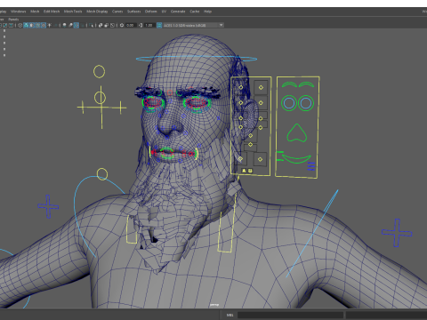Open the Generate menu

[x=178, y=12]
